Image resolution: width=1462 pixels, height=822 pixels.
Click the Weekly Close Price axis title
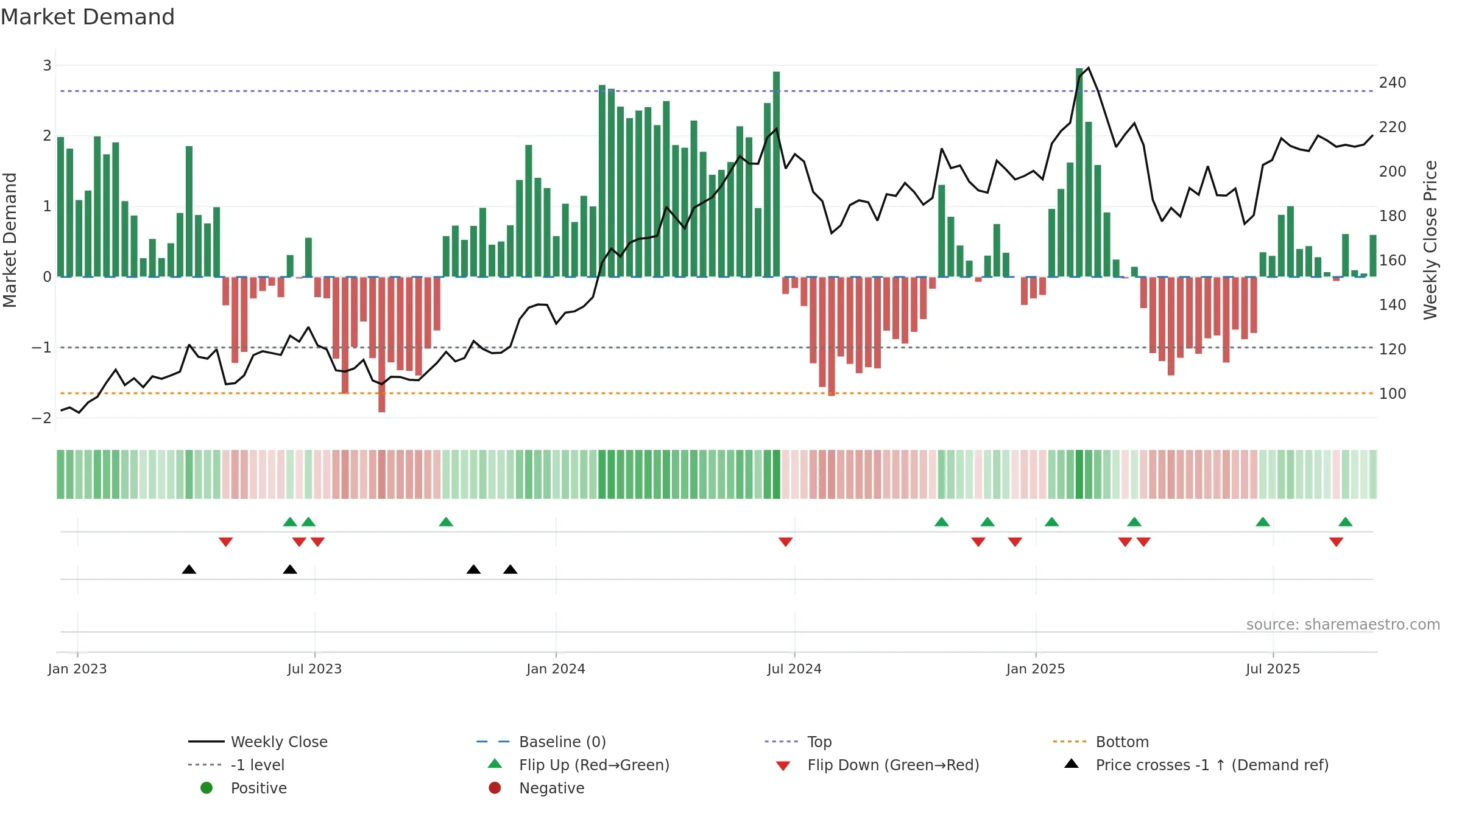1430,240
